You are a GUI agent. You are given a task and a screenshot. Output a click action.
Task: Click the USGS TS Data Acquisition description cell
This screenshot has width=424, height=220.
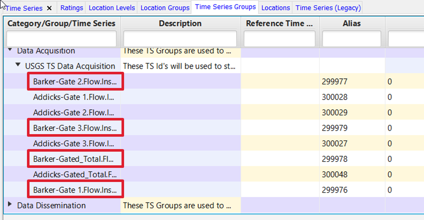point(181,66)
